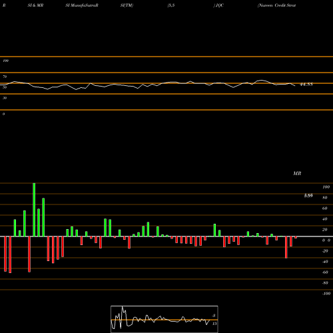Click the RSI axis label '0'
This screenshot has width=333, height=333.
tap(3, 114)
